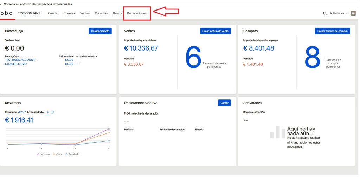
Task: Click the hasta período input field
Action: click(48, 112)
